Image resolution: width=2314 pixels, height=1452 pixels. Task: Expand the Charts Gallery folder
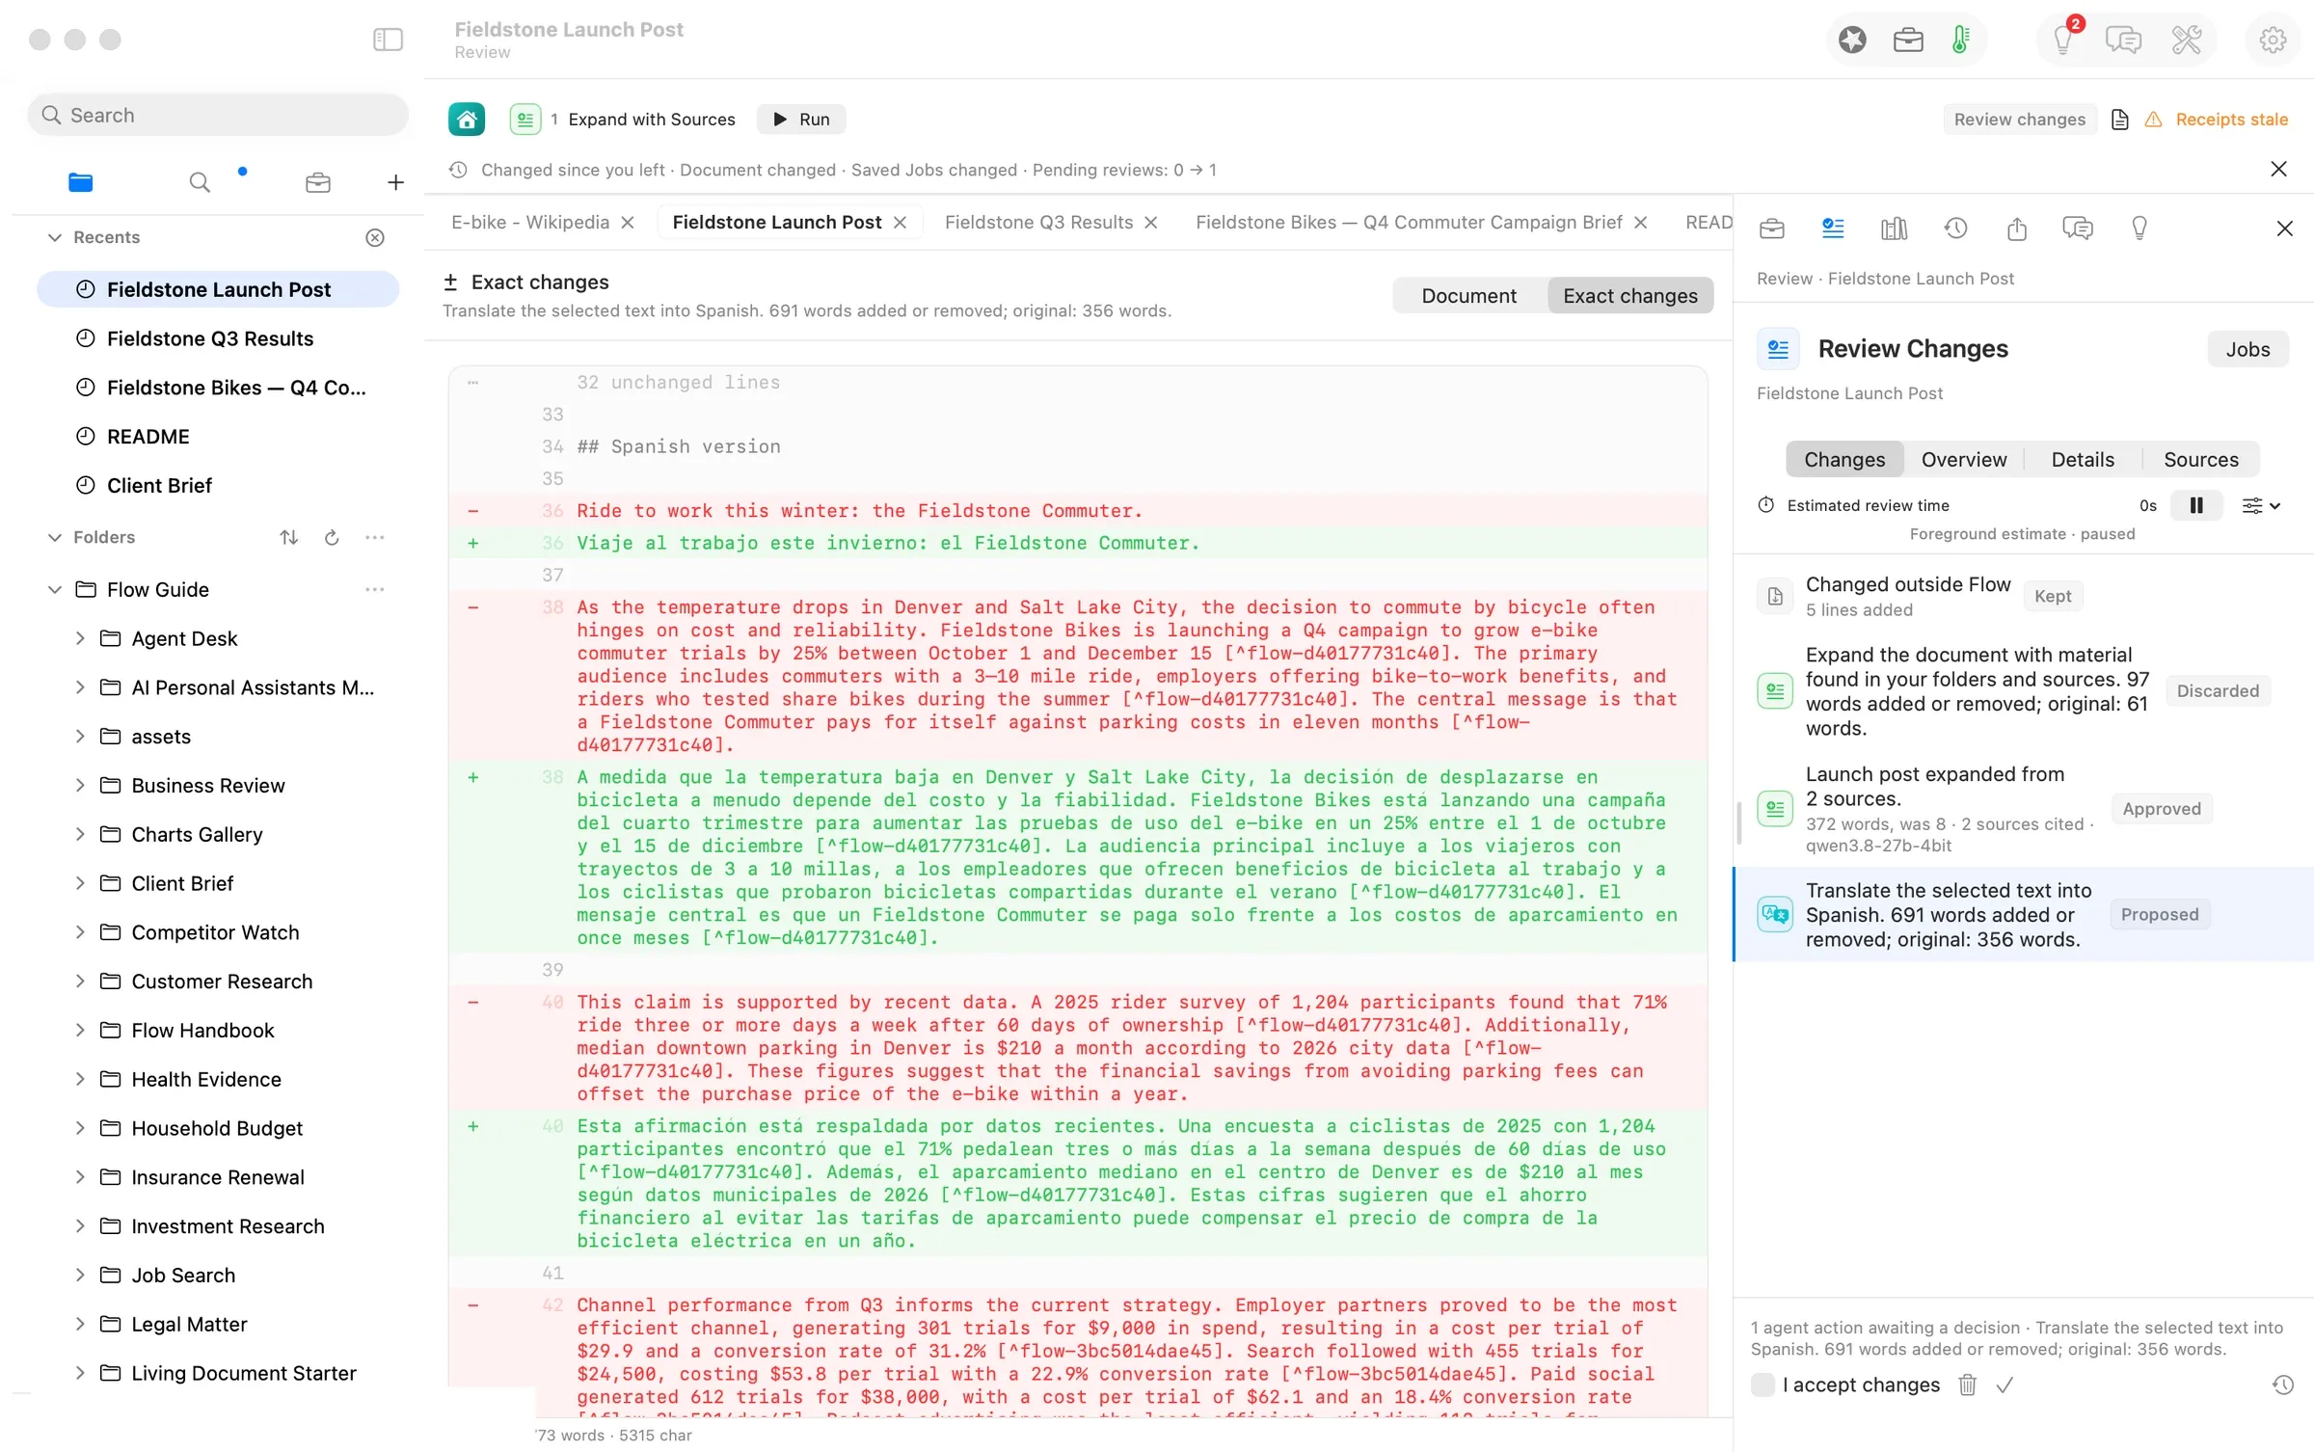coord(80,835)
